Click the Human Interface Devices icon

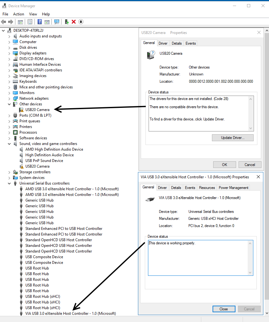[x=15, y=64]
